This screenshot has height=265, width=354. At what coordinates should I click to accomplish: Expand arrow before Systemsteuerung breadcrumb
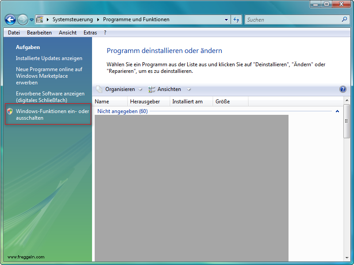coord(48,19)
